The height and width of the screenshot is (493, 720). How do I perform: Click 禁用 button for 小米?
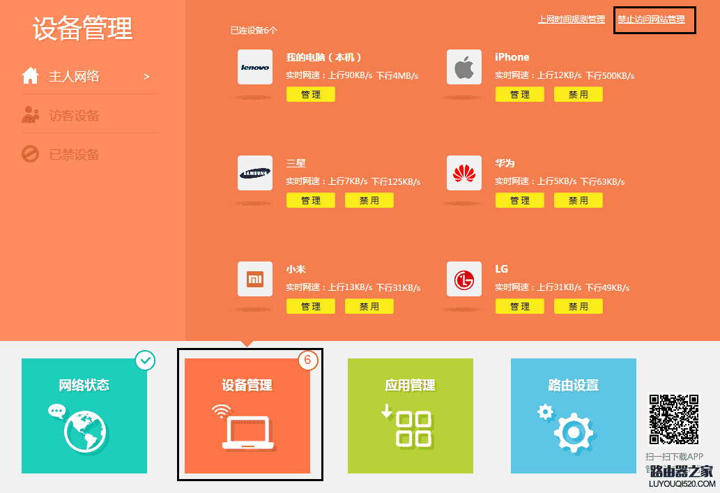click(369, 306)
